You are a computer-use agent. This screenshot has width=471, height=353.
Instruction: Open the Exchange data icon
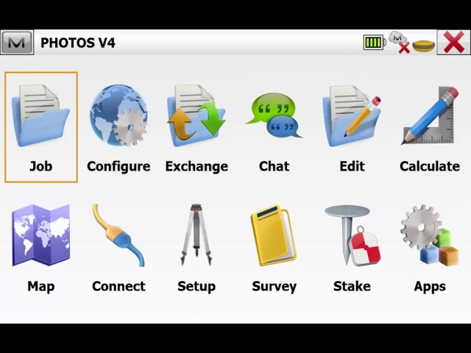196,116
